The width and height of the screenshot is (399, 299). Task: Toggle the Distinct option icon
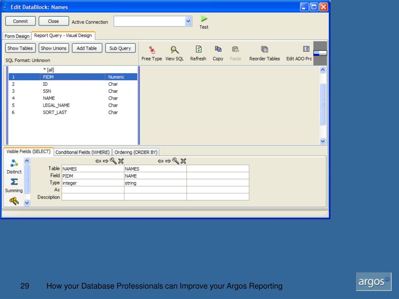[14, 163]
